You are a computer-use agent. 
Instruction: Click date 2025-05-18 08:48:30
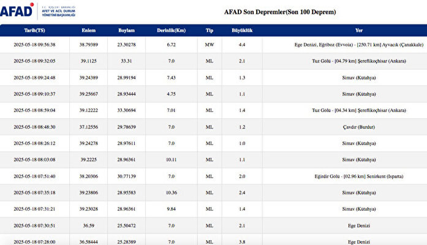[34, 127]
